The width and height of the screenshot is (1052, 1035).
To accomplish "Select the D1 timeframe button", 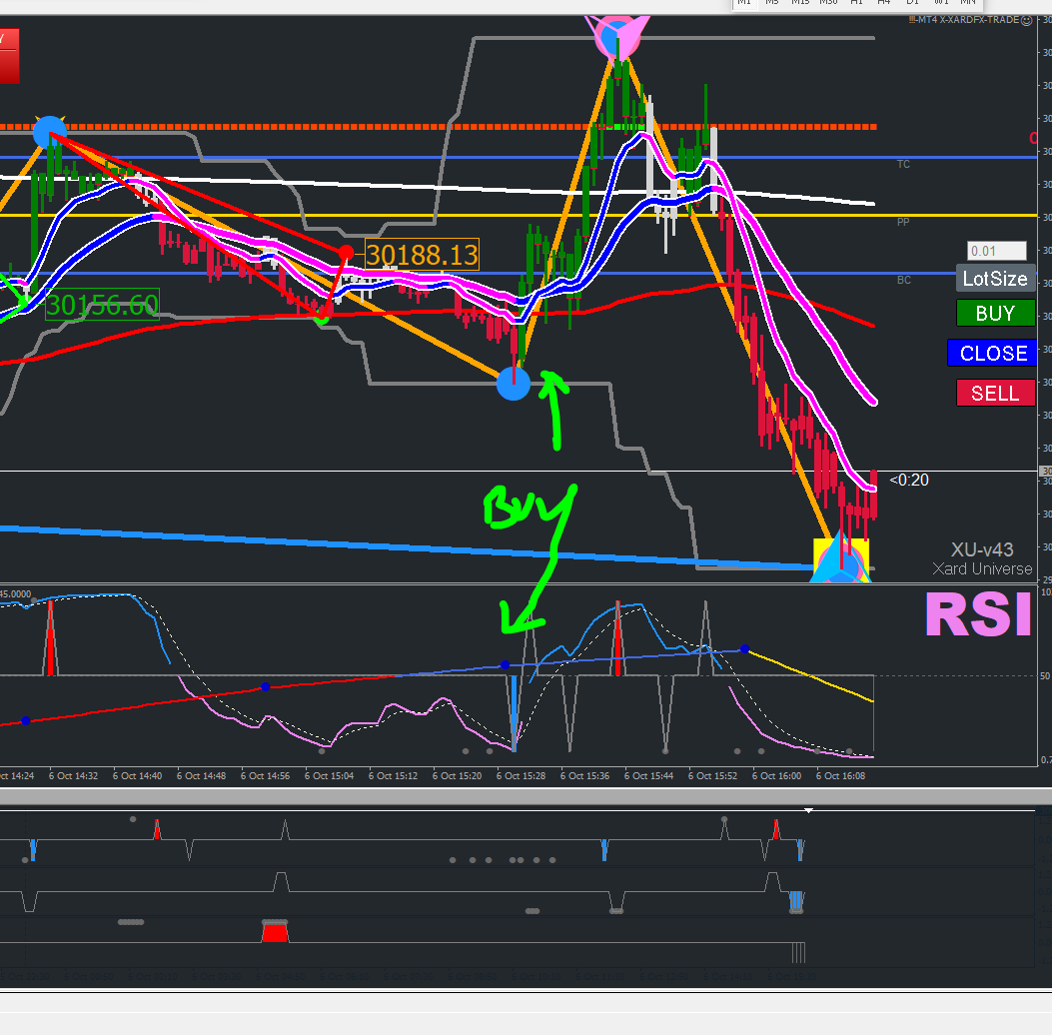I will pos(912,3).
